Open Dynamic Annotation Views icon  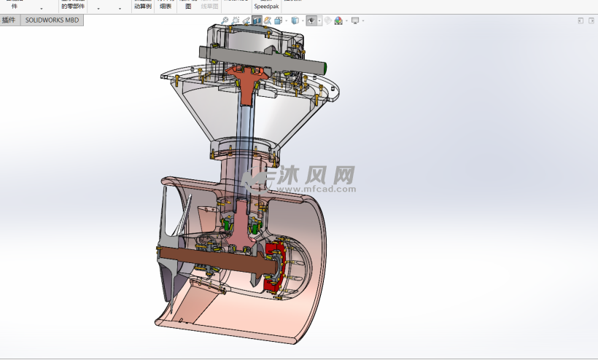pos(268,20)
